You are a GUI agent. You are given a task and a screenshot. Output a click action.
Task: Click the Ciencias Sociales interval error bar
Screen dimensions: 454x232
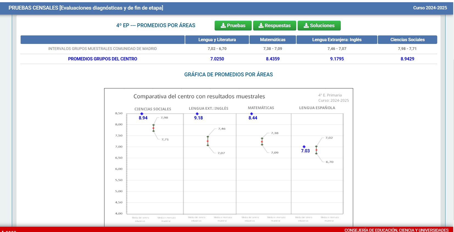coord(154,128)
